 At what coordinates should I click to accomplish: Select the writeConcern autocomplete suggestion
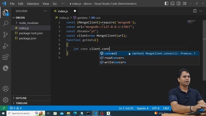(x=149, y=62)
